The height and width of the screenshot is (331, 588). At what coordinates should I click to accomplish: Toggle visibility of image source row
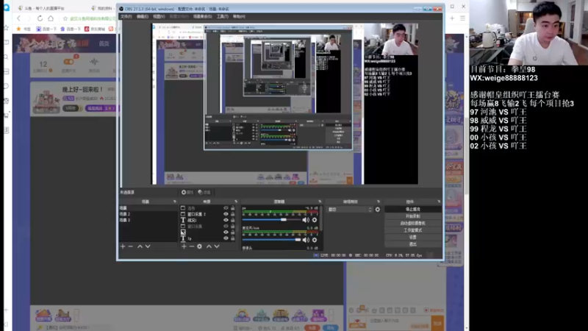click(x=226, y=232)
